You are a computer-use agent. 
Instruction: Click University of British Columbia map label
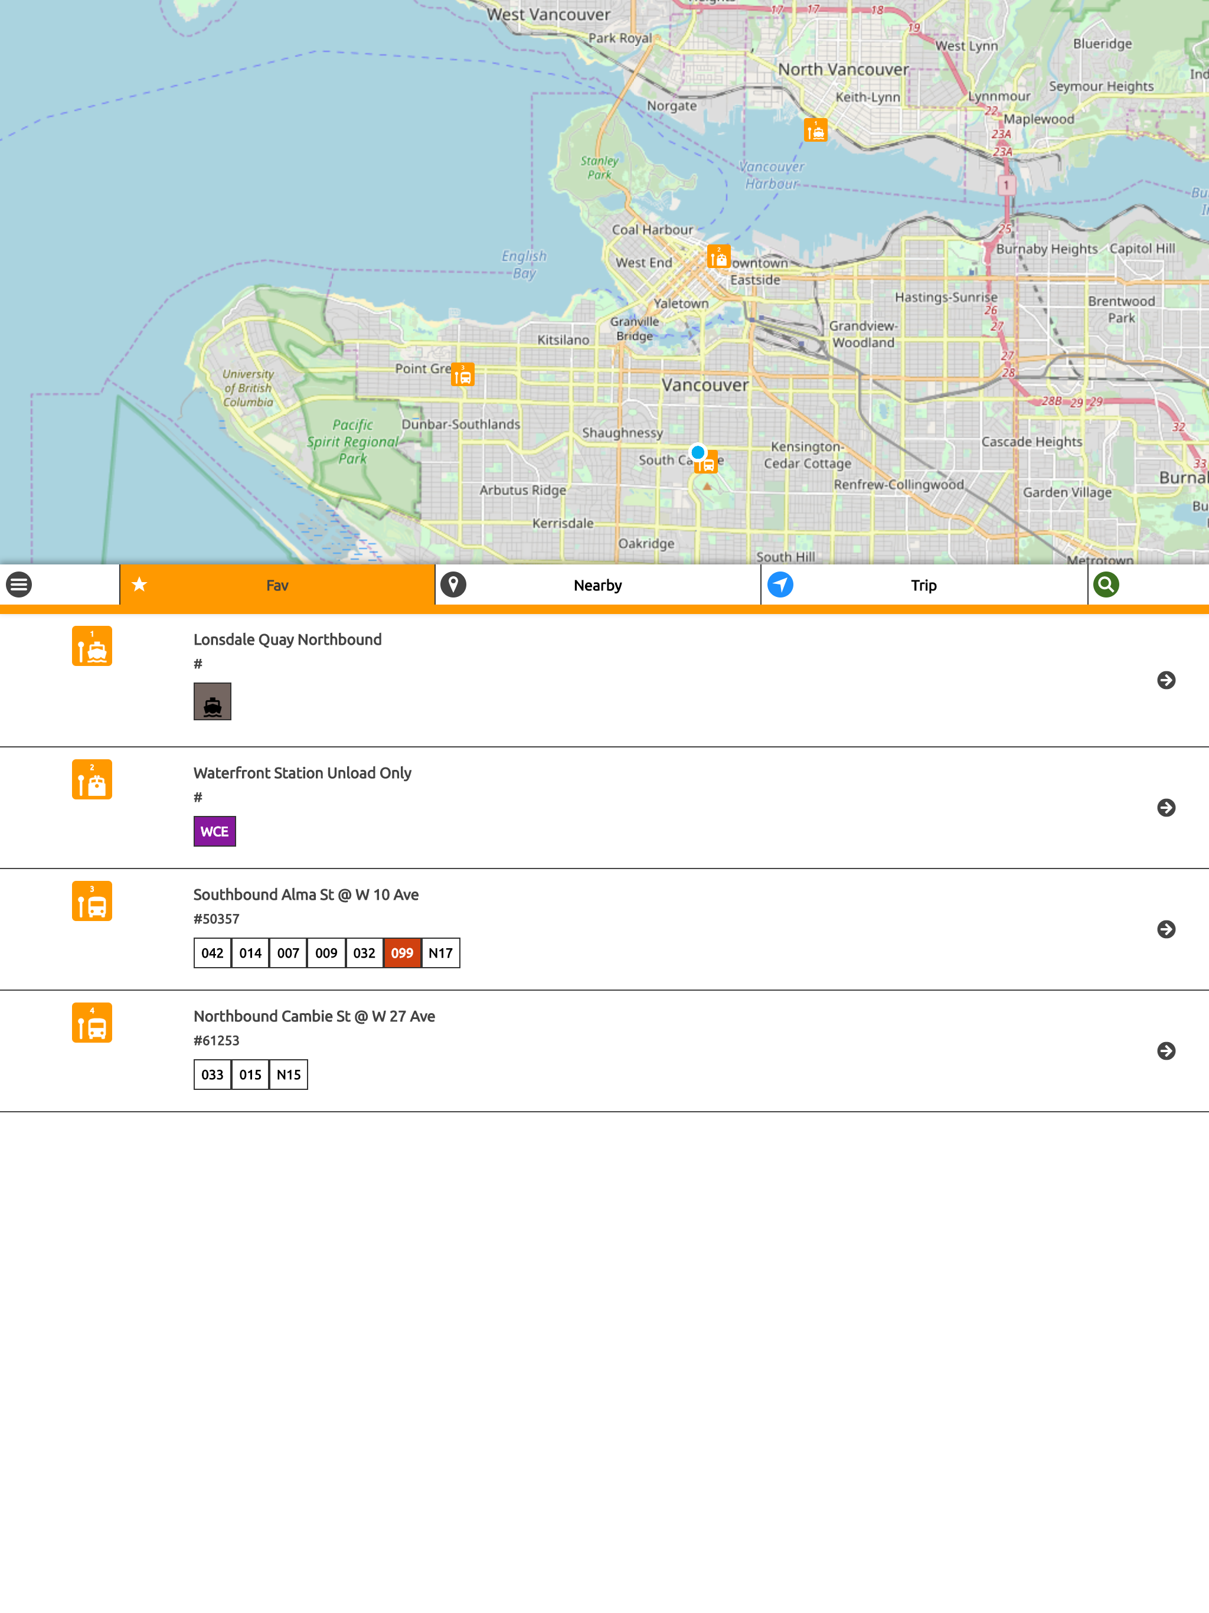click(x=248, y=388)
